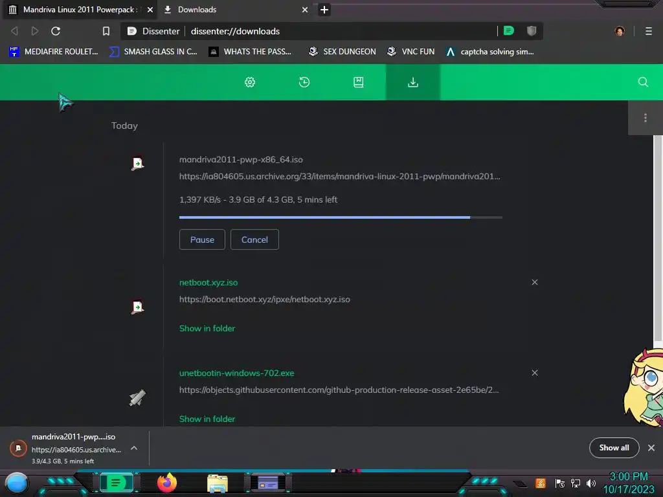Open SMASH GLASS IN C... bookmark

coord(153,52)
